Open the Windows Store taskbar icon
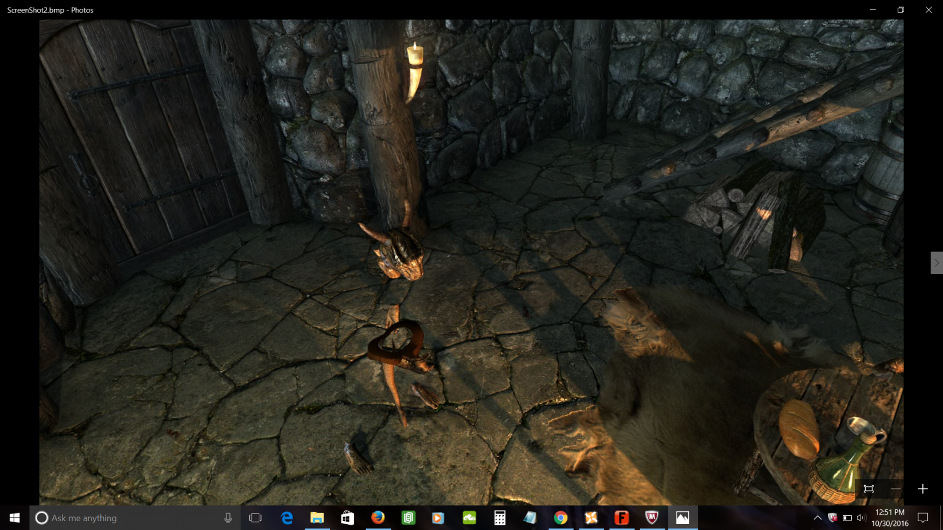The image size is (943, 530). (348, 518)
